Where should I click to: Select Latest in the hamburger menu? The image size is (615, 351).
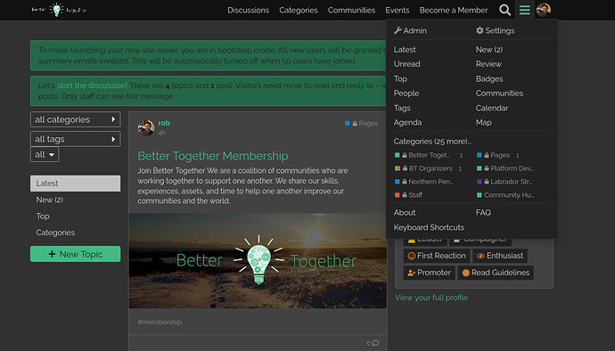coord(405,50)
